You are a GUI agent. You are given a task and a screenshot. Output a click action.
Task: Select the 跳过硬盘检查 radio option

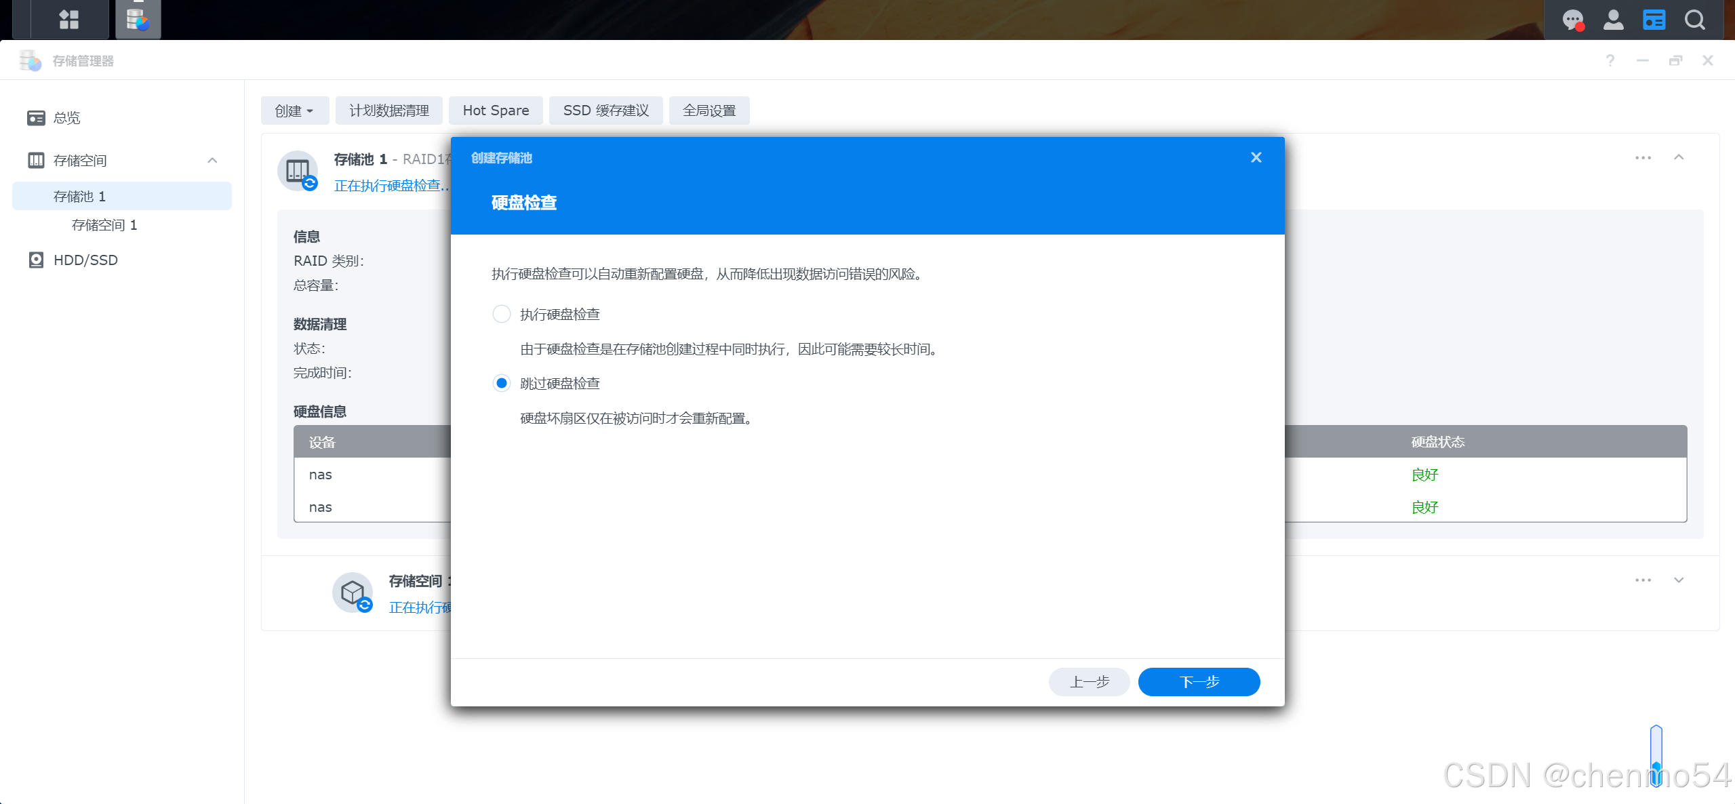(x=501, y=383)
